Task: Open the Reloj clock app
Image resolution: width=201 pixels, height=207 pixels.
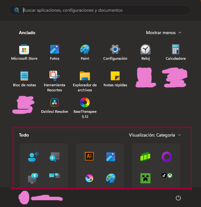Action: click(145, 52)
